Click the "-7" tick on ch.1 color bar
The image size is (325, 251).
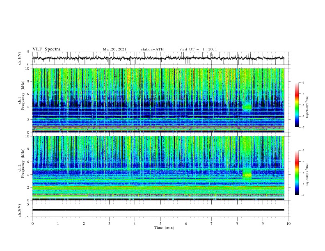302,127
